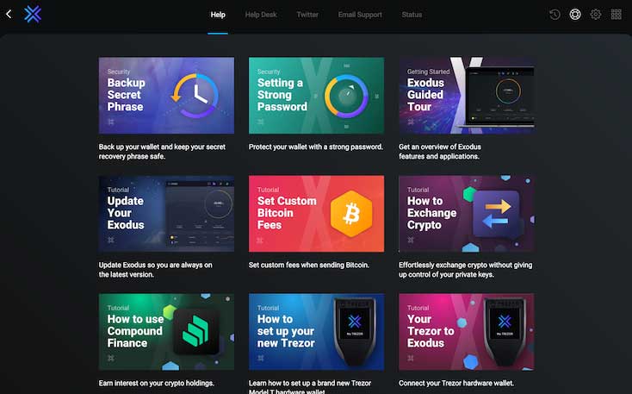Image resolution: width=632 pixels, height=394 pixels.
Task: Click "Connect your Trezor hardware wallet" description
Action: click(x=456, y=383)
